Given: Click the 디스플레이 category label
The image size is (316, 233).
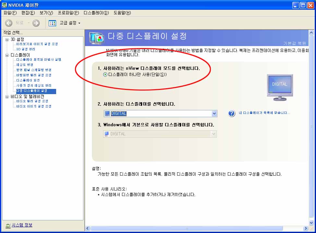Looking at the screenshot, I should 20,55.
